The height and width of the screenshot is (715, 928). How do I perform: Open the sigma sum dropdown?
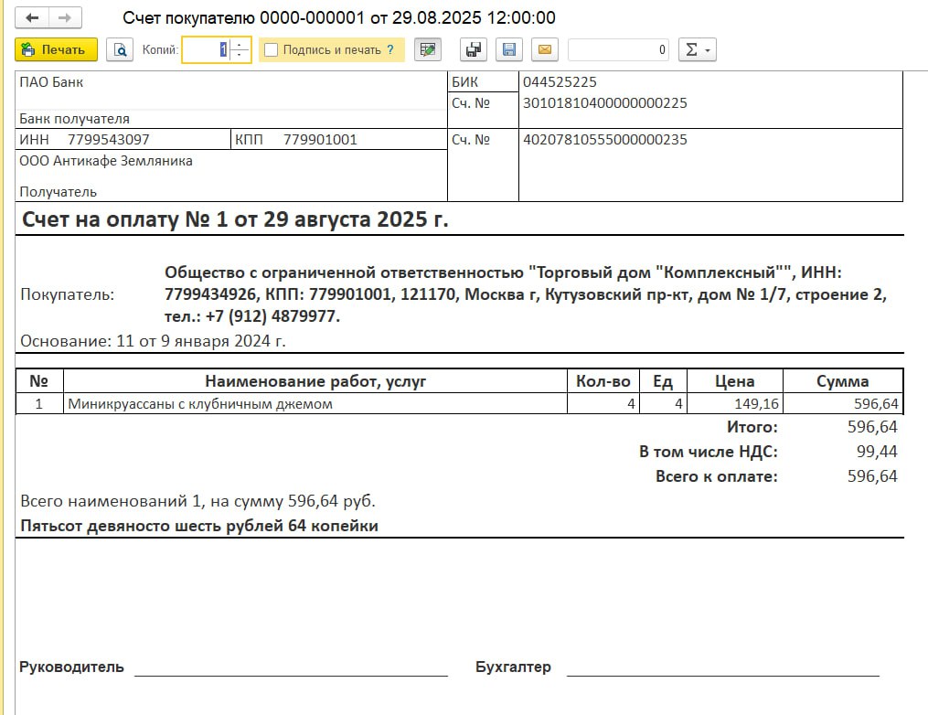point(698,49)
